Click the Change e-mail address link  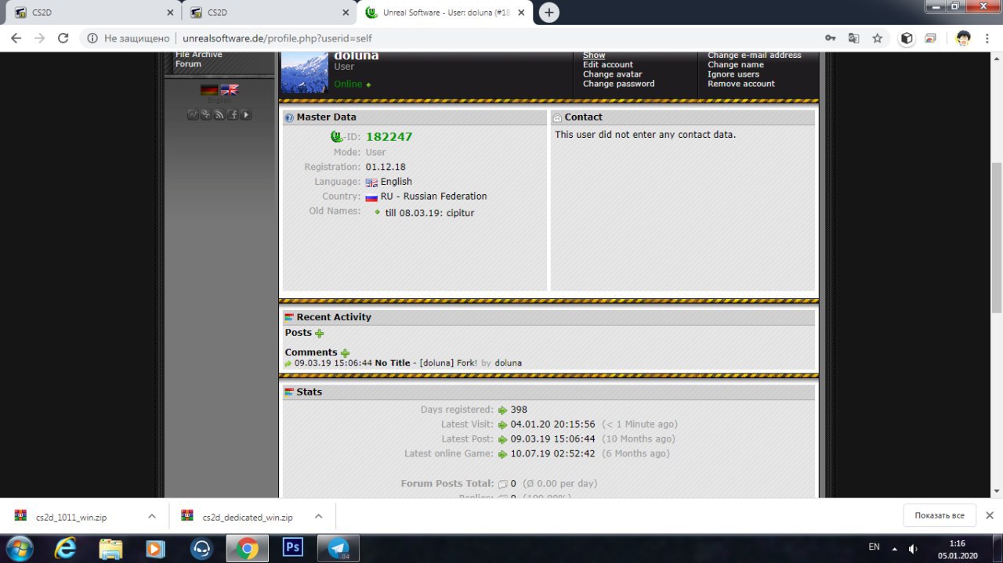755,56
